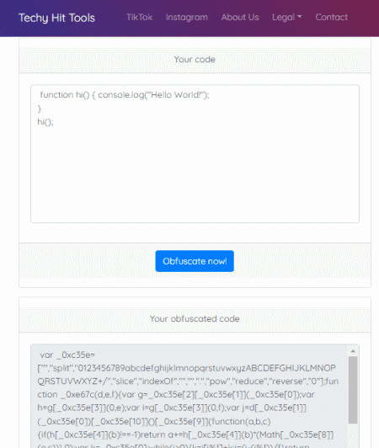Open the Instagram menu item
Viewport: 379px width, 448px height.
point(187,17)
